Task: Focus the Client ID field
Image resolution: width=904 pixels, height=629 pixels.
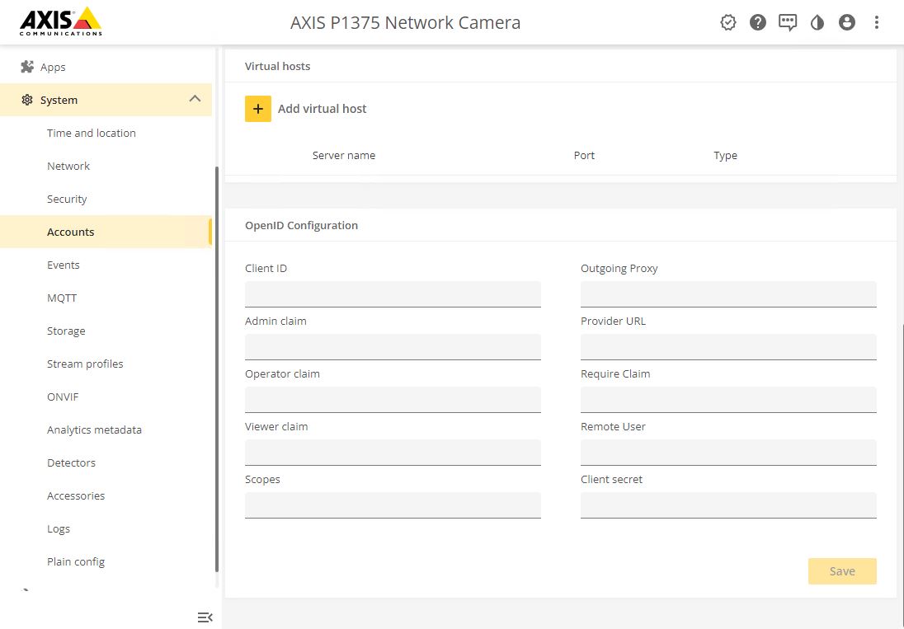Action: click(393, 294)
